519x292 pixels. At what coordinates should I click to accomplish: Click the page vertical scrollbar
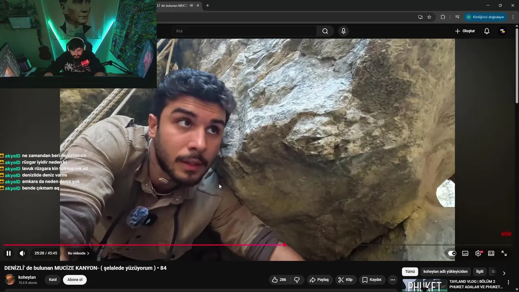(x=517, y=65)
